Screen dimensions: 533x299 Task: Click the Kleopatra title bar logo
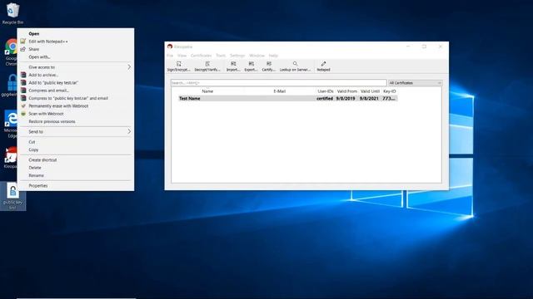170,47
